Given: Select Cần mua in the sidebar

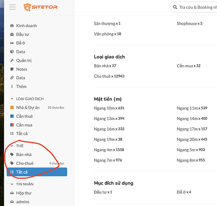Looking at the screenshot, I should (24, 125).
